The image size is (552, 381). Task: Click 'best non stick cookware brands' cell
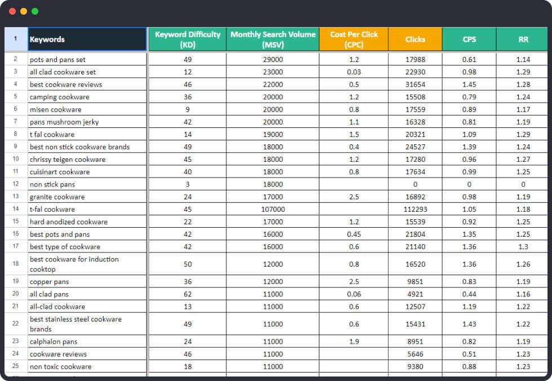pos(87,147)
